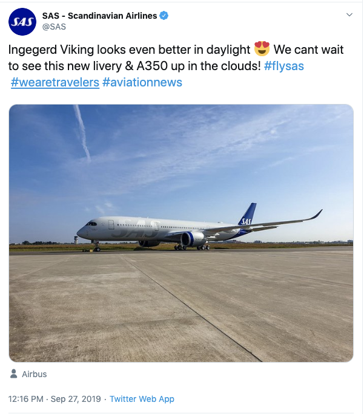Click the aircraft cockpit nose in photo
Image resolution: width=364 pixels, height=414 pixels.
85,228
